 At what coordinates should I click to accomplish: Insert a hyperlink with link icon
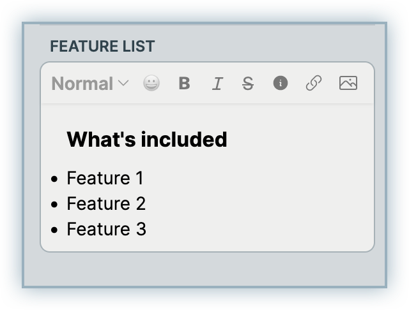pos(313,83)
